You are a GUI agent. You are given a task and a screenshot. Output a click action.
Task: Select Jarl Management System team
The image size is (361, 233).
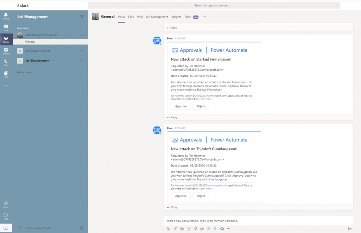(41, 35)
